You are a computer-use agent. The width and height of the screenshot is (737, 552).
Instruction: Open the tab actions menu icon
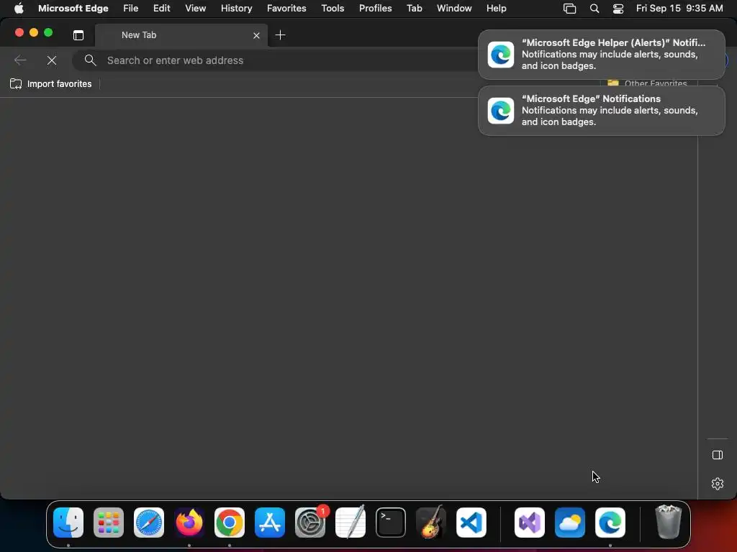(x=78, y=35)
